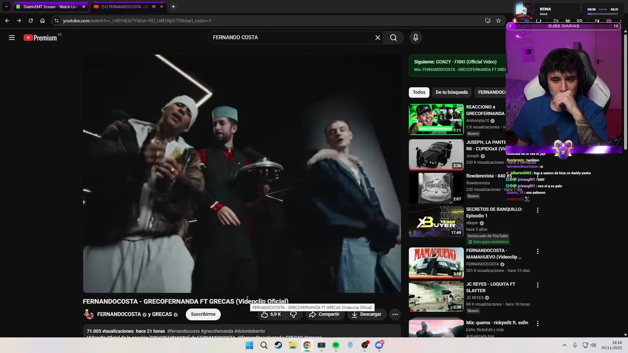Image resolution: width=628 pixels, height=353 pixels.
Task: Select the FERNANDOCOSTA YouTube browser tab
Action: tap(124, 7)
